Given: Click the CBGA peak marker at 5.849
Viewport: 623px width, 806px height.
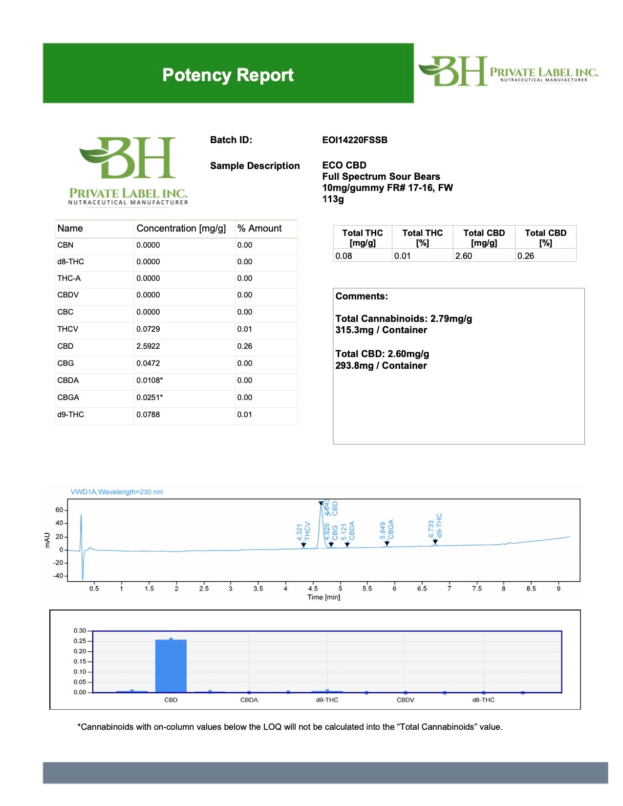Looking at the screenshot, I should click(387, 543).
